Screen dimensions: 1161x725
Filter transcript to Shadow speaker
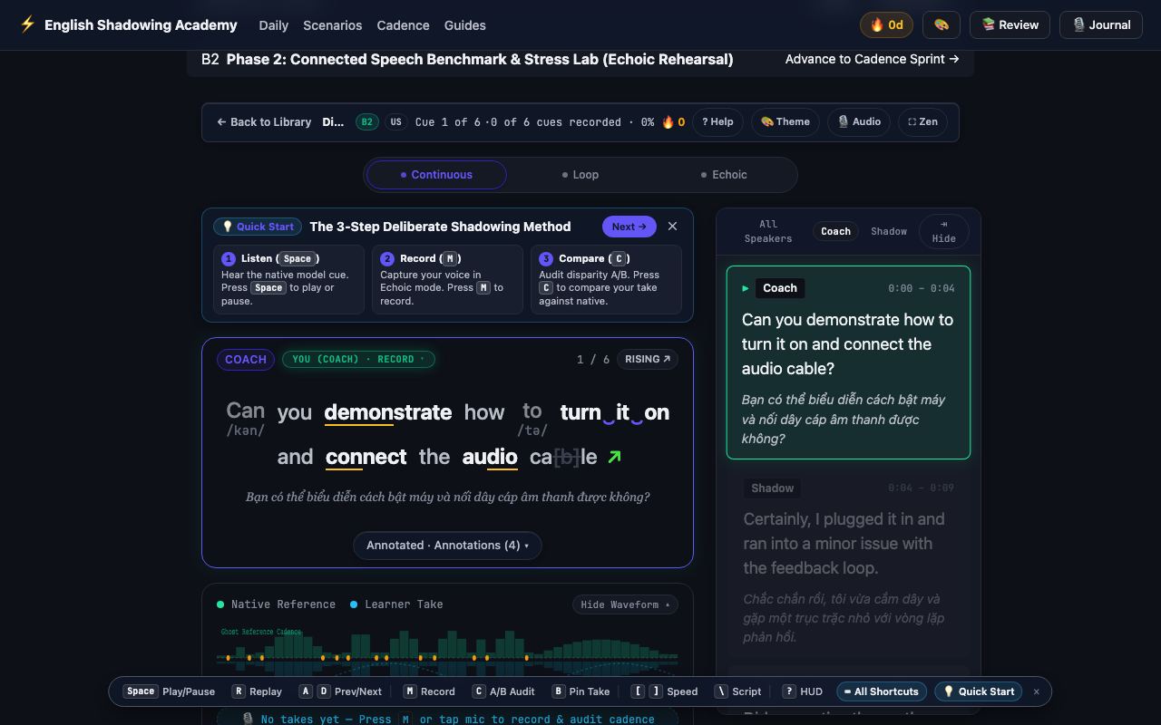tap(889, 231)
